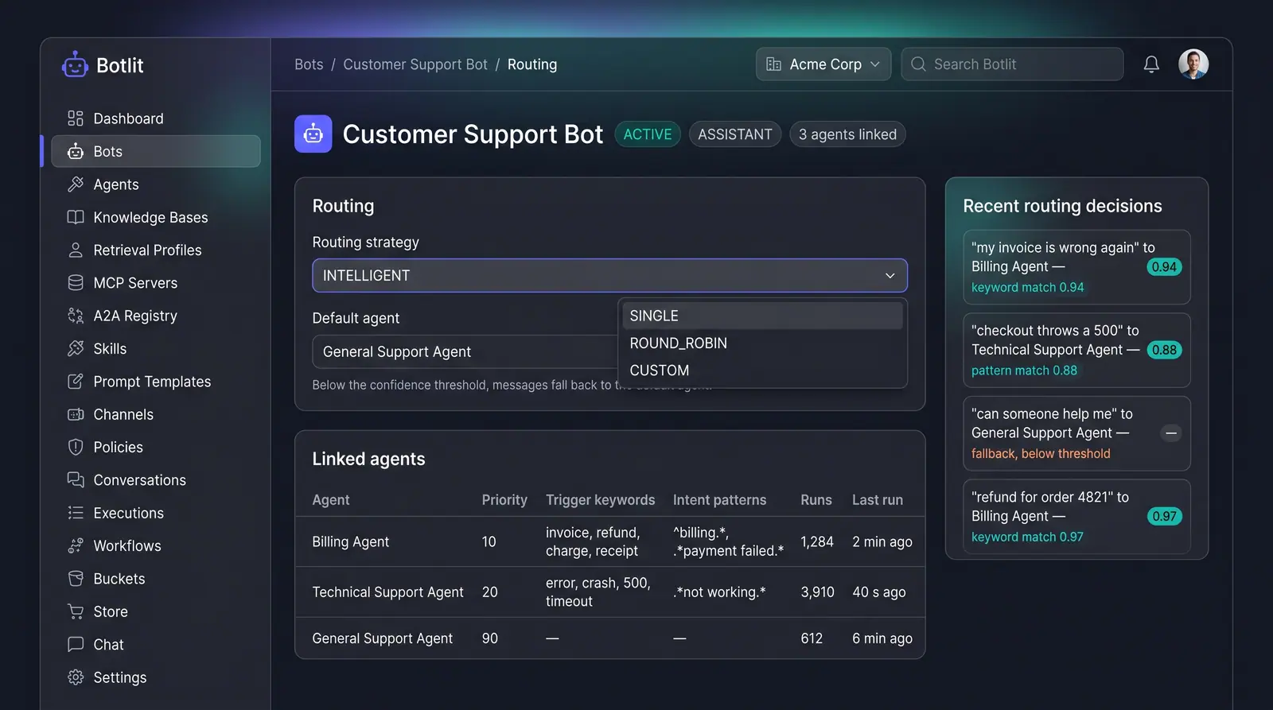Image resolution: width=1273 pixels, height=710 pixels.
Task: Click the Store shopping cart icon
Action: tap(76, 611)
